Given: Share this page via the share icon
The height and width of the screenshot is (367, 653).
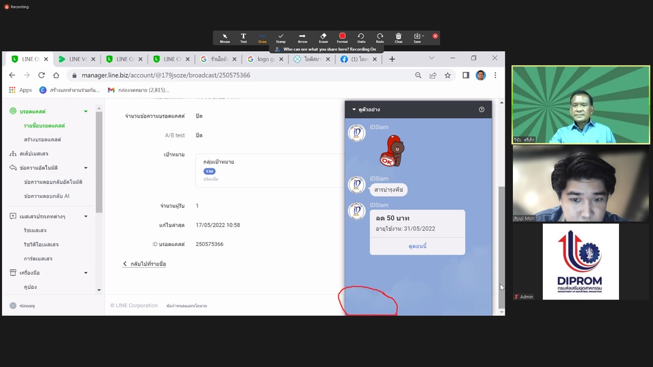Looking at the screenshot, I should coord(433,75).
